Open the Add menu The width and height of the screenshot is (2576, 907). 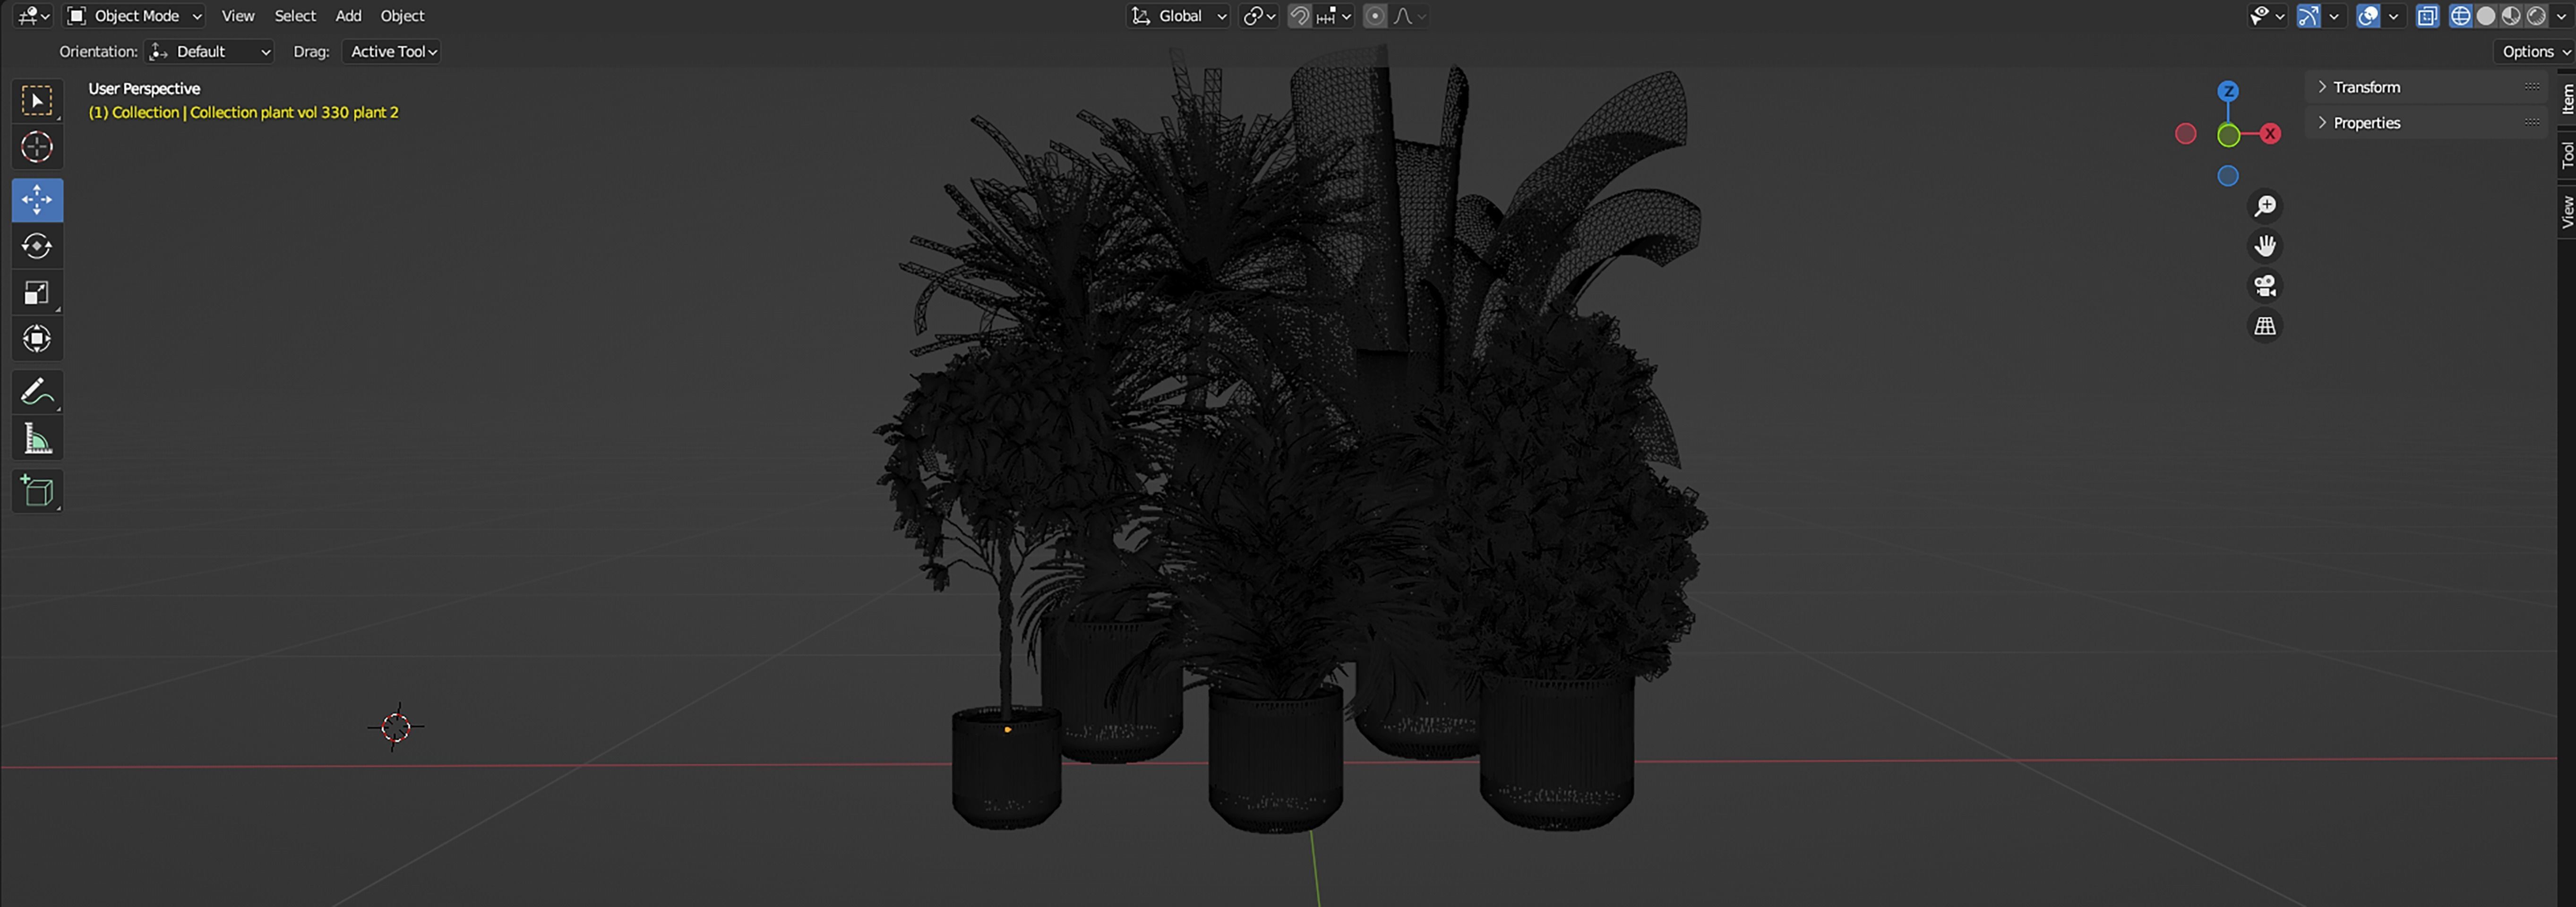tap(348, 16)
